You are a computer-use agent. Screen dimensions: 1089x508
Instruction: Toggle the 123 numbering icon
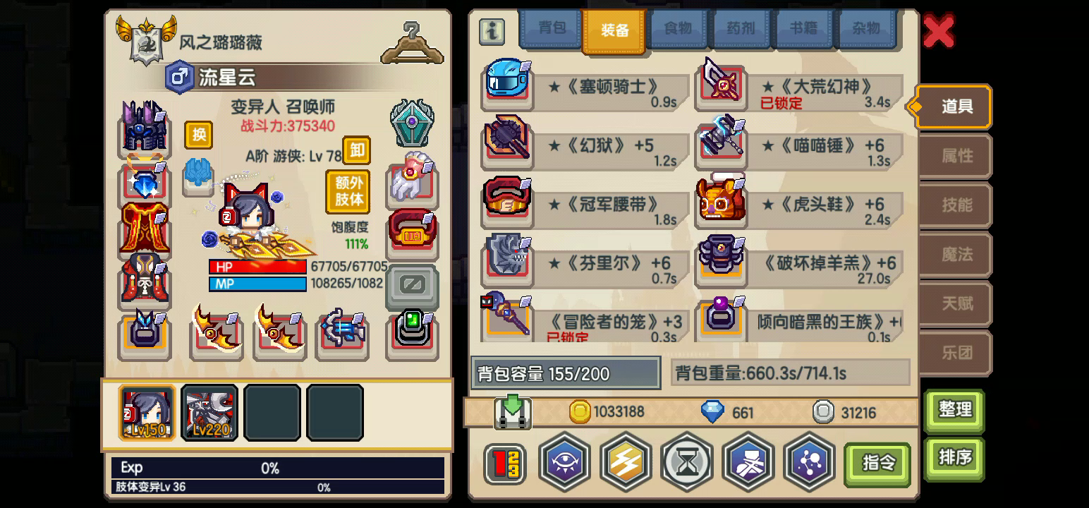click(x=504, y=464)
